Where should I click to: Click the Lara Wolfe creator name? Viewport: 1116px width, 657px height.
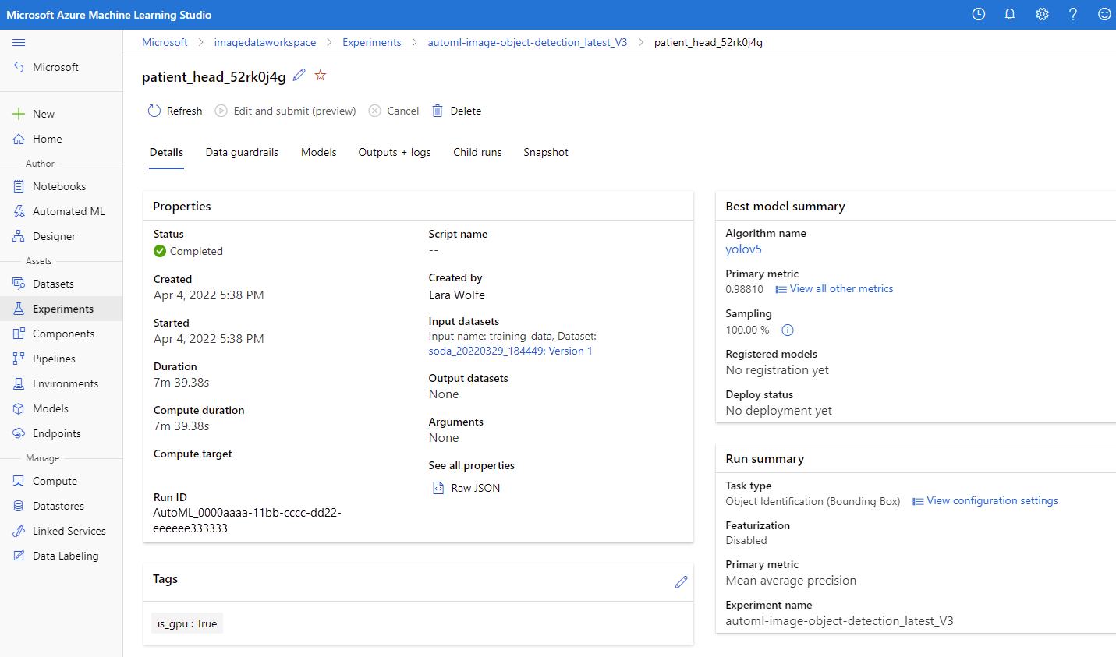pos(457,295)
